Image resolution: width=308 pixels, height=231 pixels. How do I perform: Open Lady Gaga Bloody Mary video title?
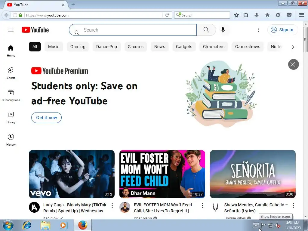[x=75, y=208]
